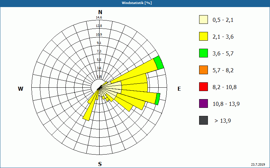This screenshot has width=270, height=168.
Task: Click the 3,6 radial axis value
Action: 99,68
